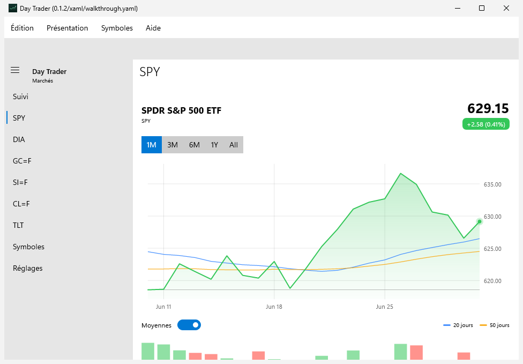Select DIA in the sidebar
This screenshot has width=523, height=364.
tap(69, 139)
